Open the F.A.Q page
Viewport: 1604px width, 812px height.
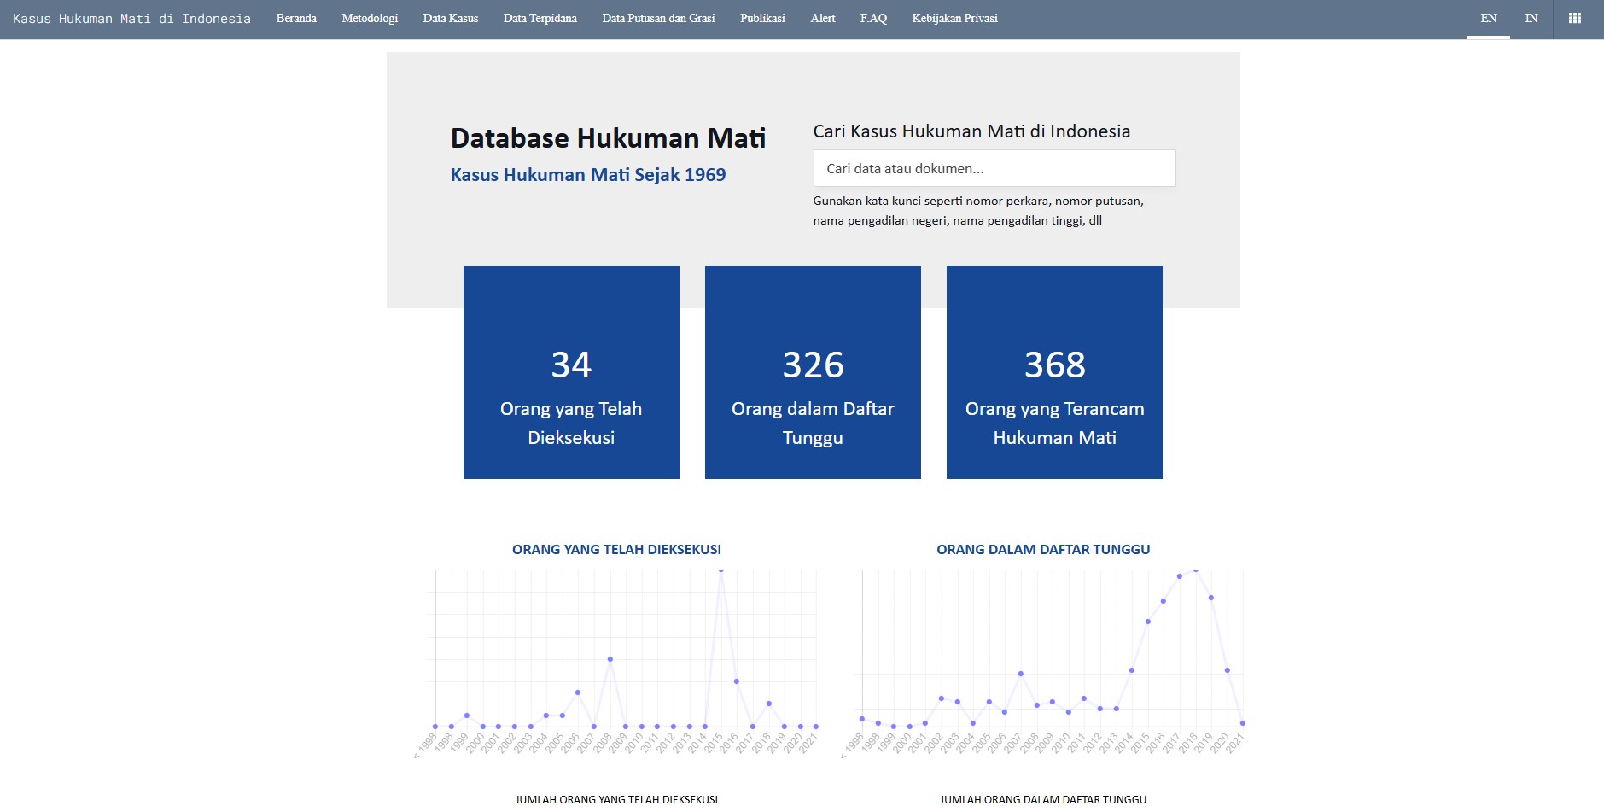point(873,19)
